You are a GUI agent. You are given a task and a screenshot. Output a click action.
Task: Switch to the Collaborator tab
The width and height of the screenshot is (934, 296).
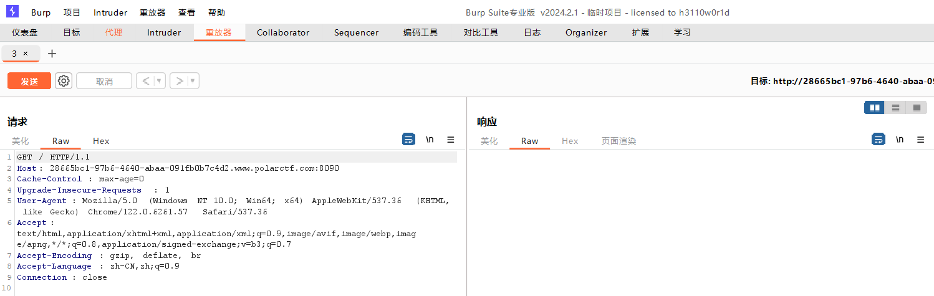[283, 32]
